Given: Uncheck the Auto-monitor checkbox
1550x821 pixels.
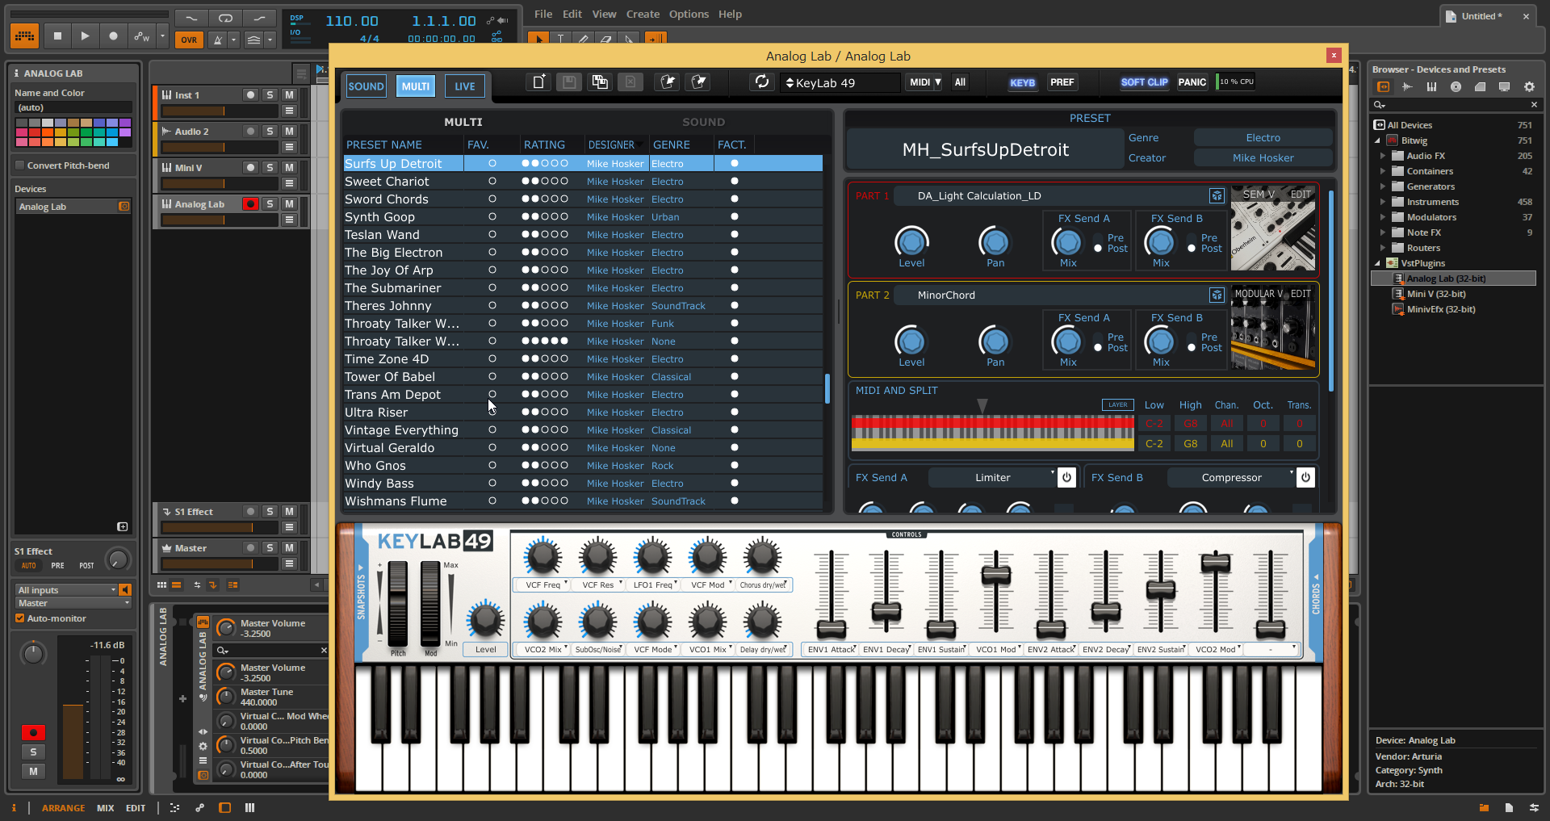Looking at the screenshot, I should tap(20, 618).
